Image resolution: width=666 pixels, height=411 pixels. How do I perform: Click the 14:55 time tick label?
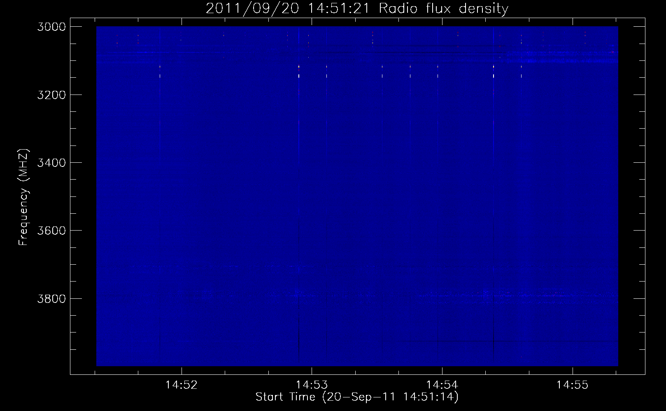573,385
